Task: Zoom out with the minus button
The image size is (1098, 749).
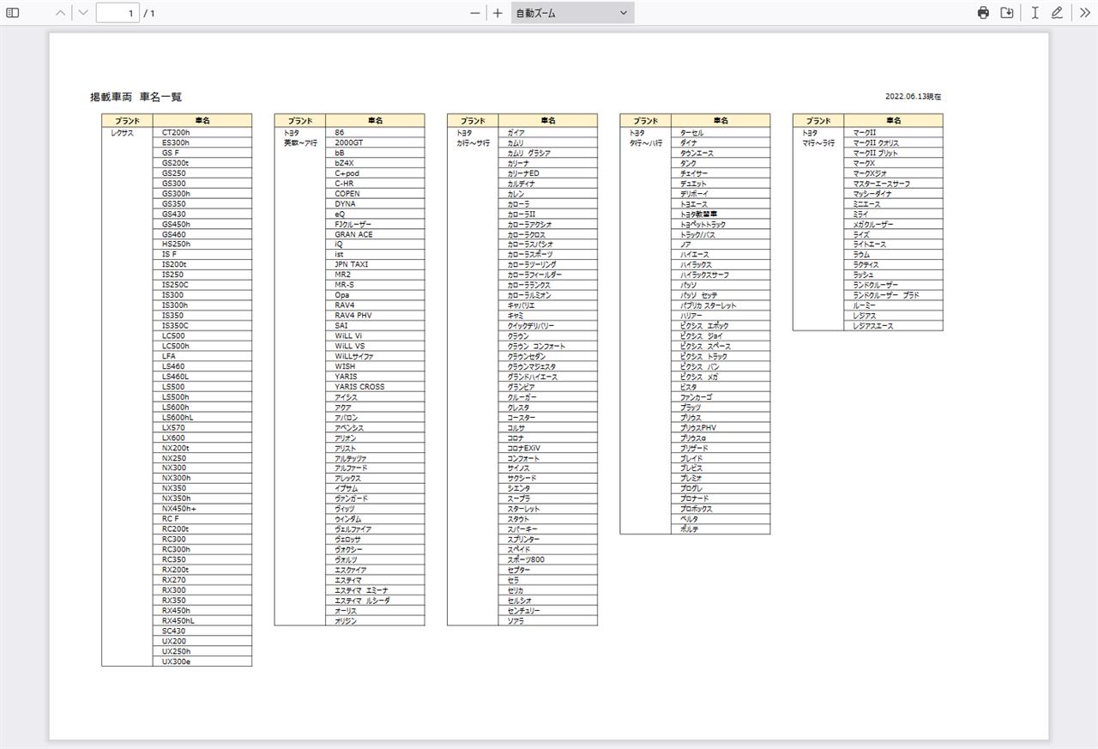Action: tap(475, 13)
